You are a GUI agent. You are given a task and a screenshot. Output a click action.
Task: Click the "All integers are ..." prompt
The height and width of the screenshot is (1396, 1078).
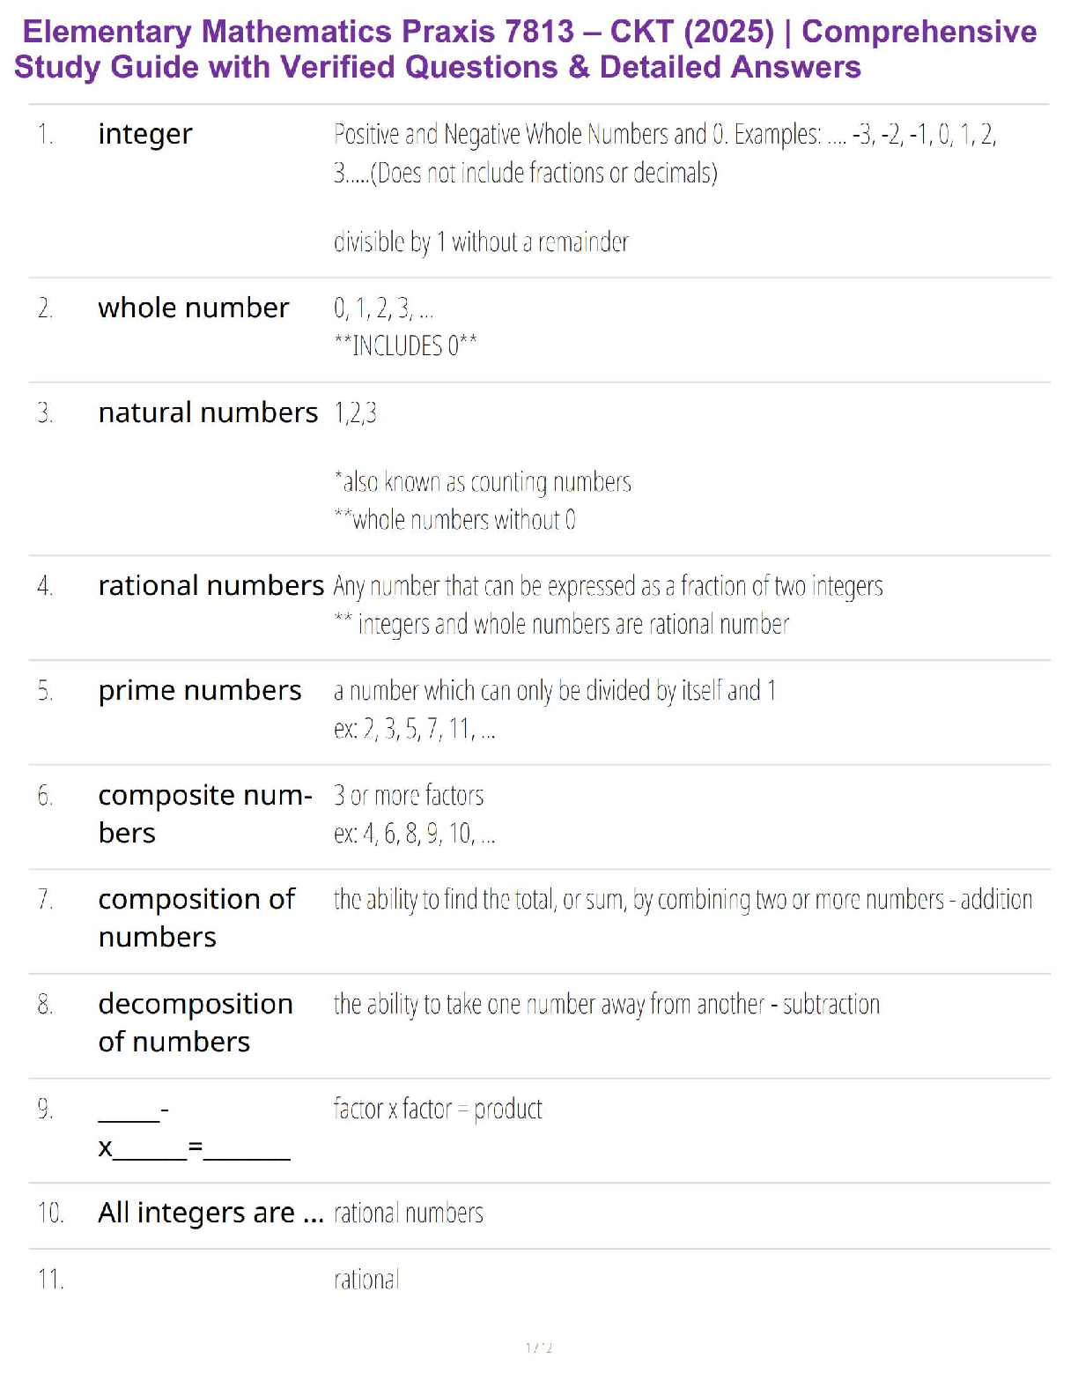211,1214
